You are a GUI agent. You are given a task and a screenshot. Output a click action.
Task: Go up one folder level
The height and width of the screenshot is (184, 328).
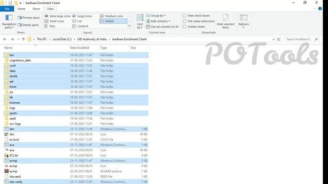24,39
